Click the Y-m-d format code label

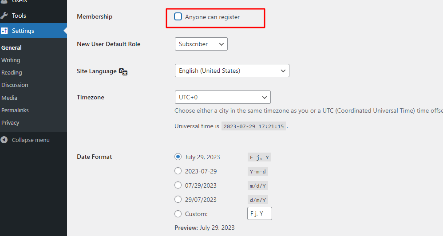[257, 171]
